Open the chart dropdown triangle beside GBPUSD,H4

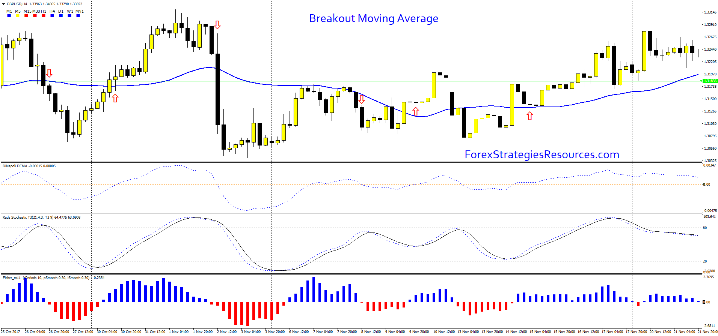pyautogui.click(x=3, y=4)
